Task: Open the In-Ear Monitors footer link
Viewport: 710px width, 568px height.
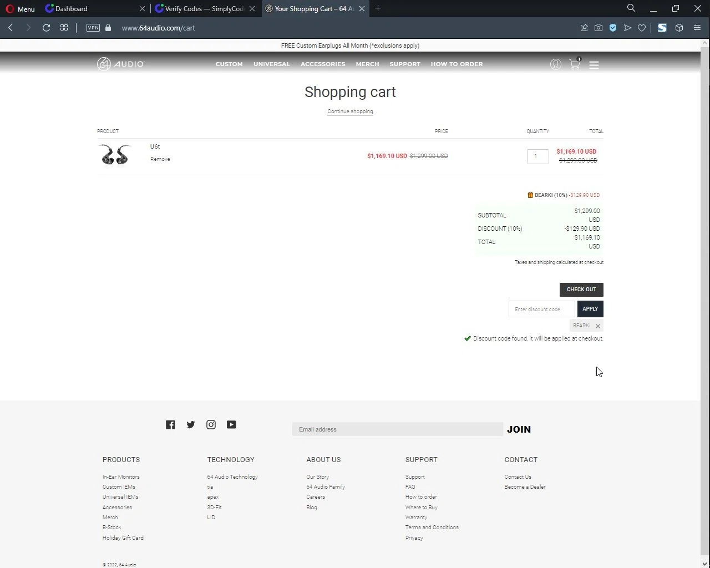Action: click(121, 477)
